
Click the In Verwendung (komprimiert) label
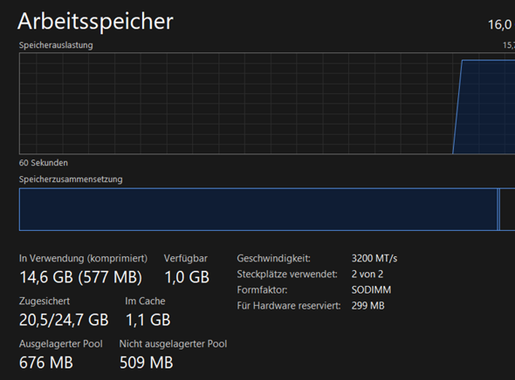(84, 258)
